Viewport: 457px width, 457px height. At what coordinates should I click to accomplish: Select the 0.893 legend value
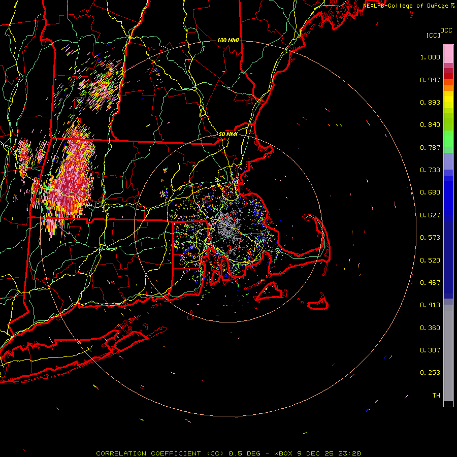coord(430,102)
